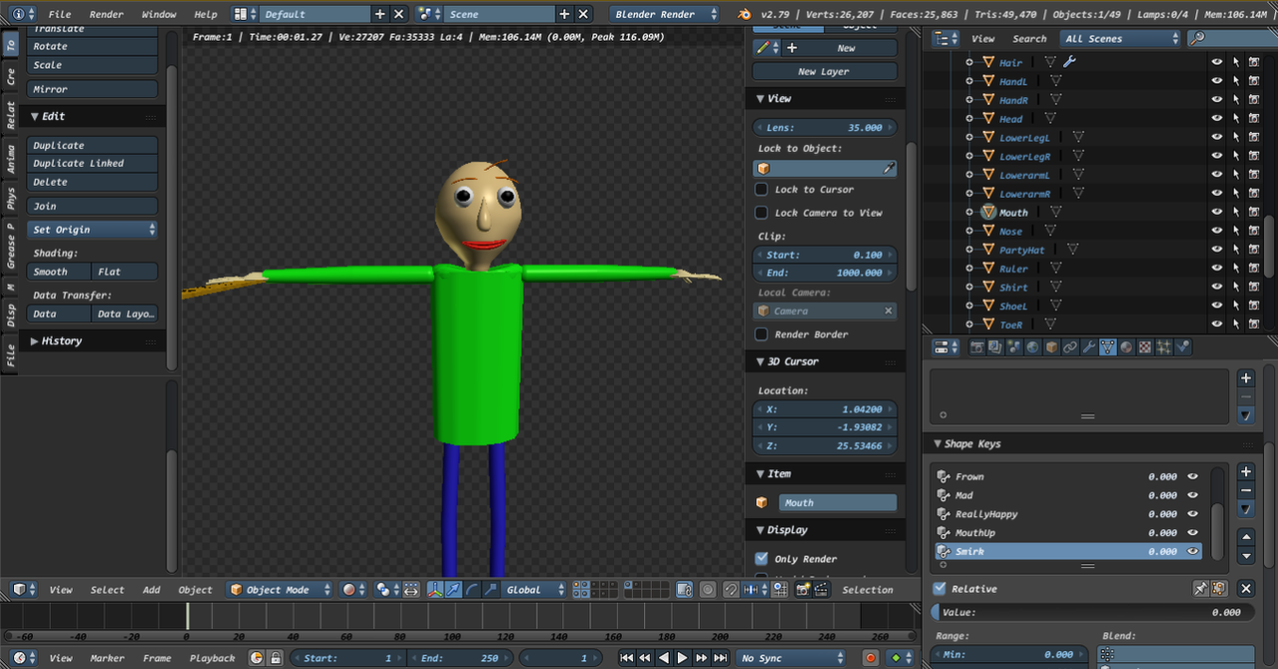This screenshot has width=1278, height=669.
Task: Open the World properties tab icon
Action: (1033, 347)
